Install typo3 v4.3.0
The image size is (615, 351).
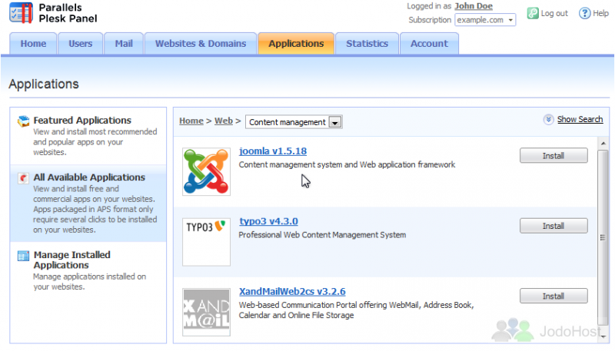(x=553, y=226)
